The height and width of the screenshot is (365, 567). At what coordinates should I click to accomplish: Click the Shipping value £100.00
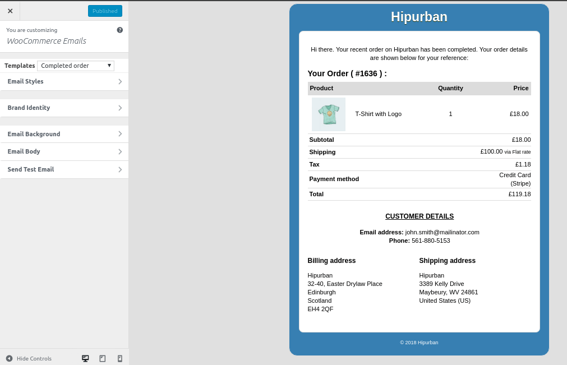pyautogui.click(x=491, y=152)
